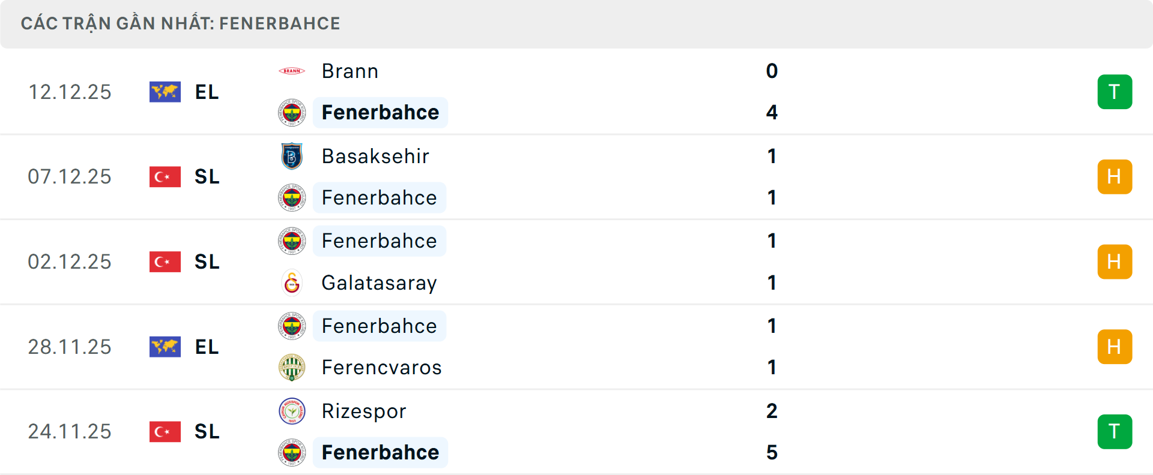This screenshot has width=1153, height=475.
Task: Switch to the SL competition on 02.12.25 row
Action: point(206,261)
